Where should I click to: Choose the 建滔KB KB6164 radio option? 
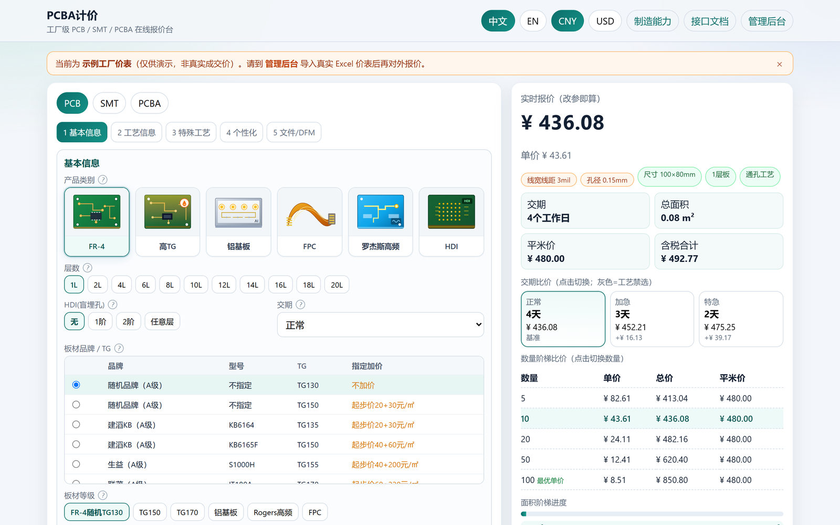(76, 424)
